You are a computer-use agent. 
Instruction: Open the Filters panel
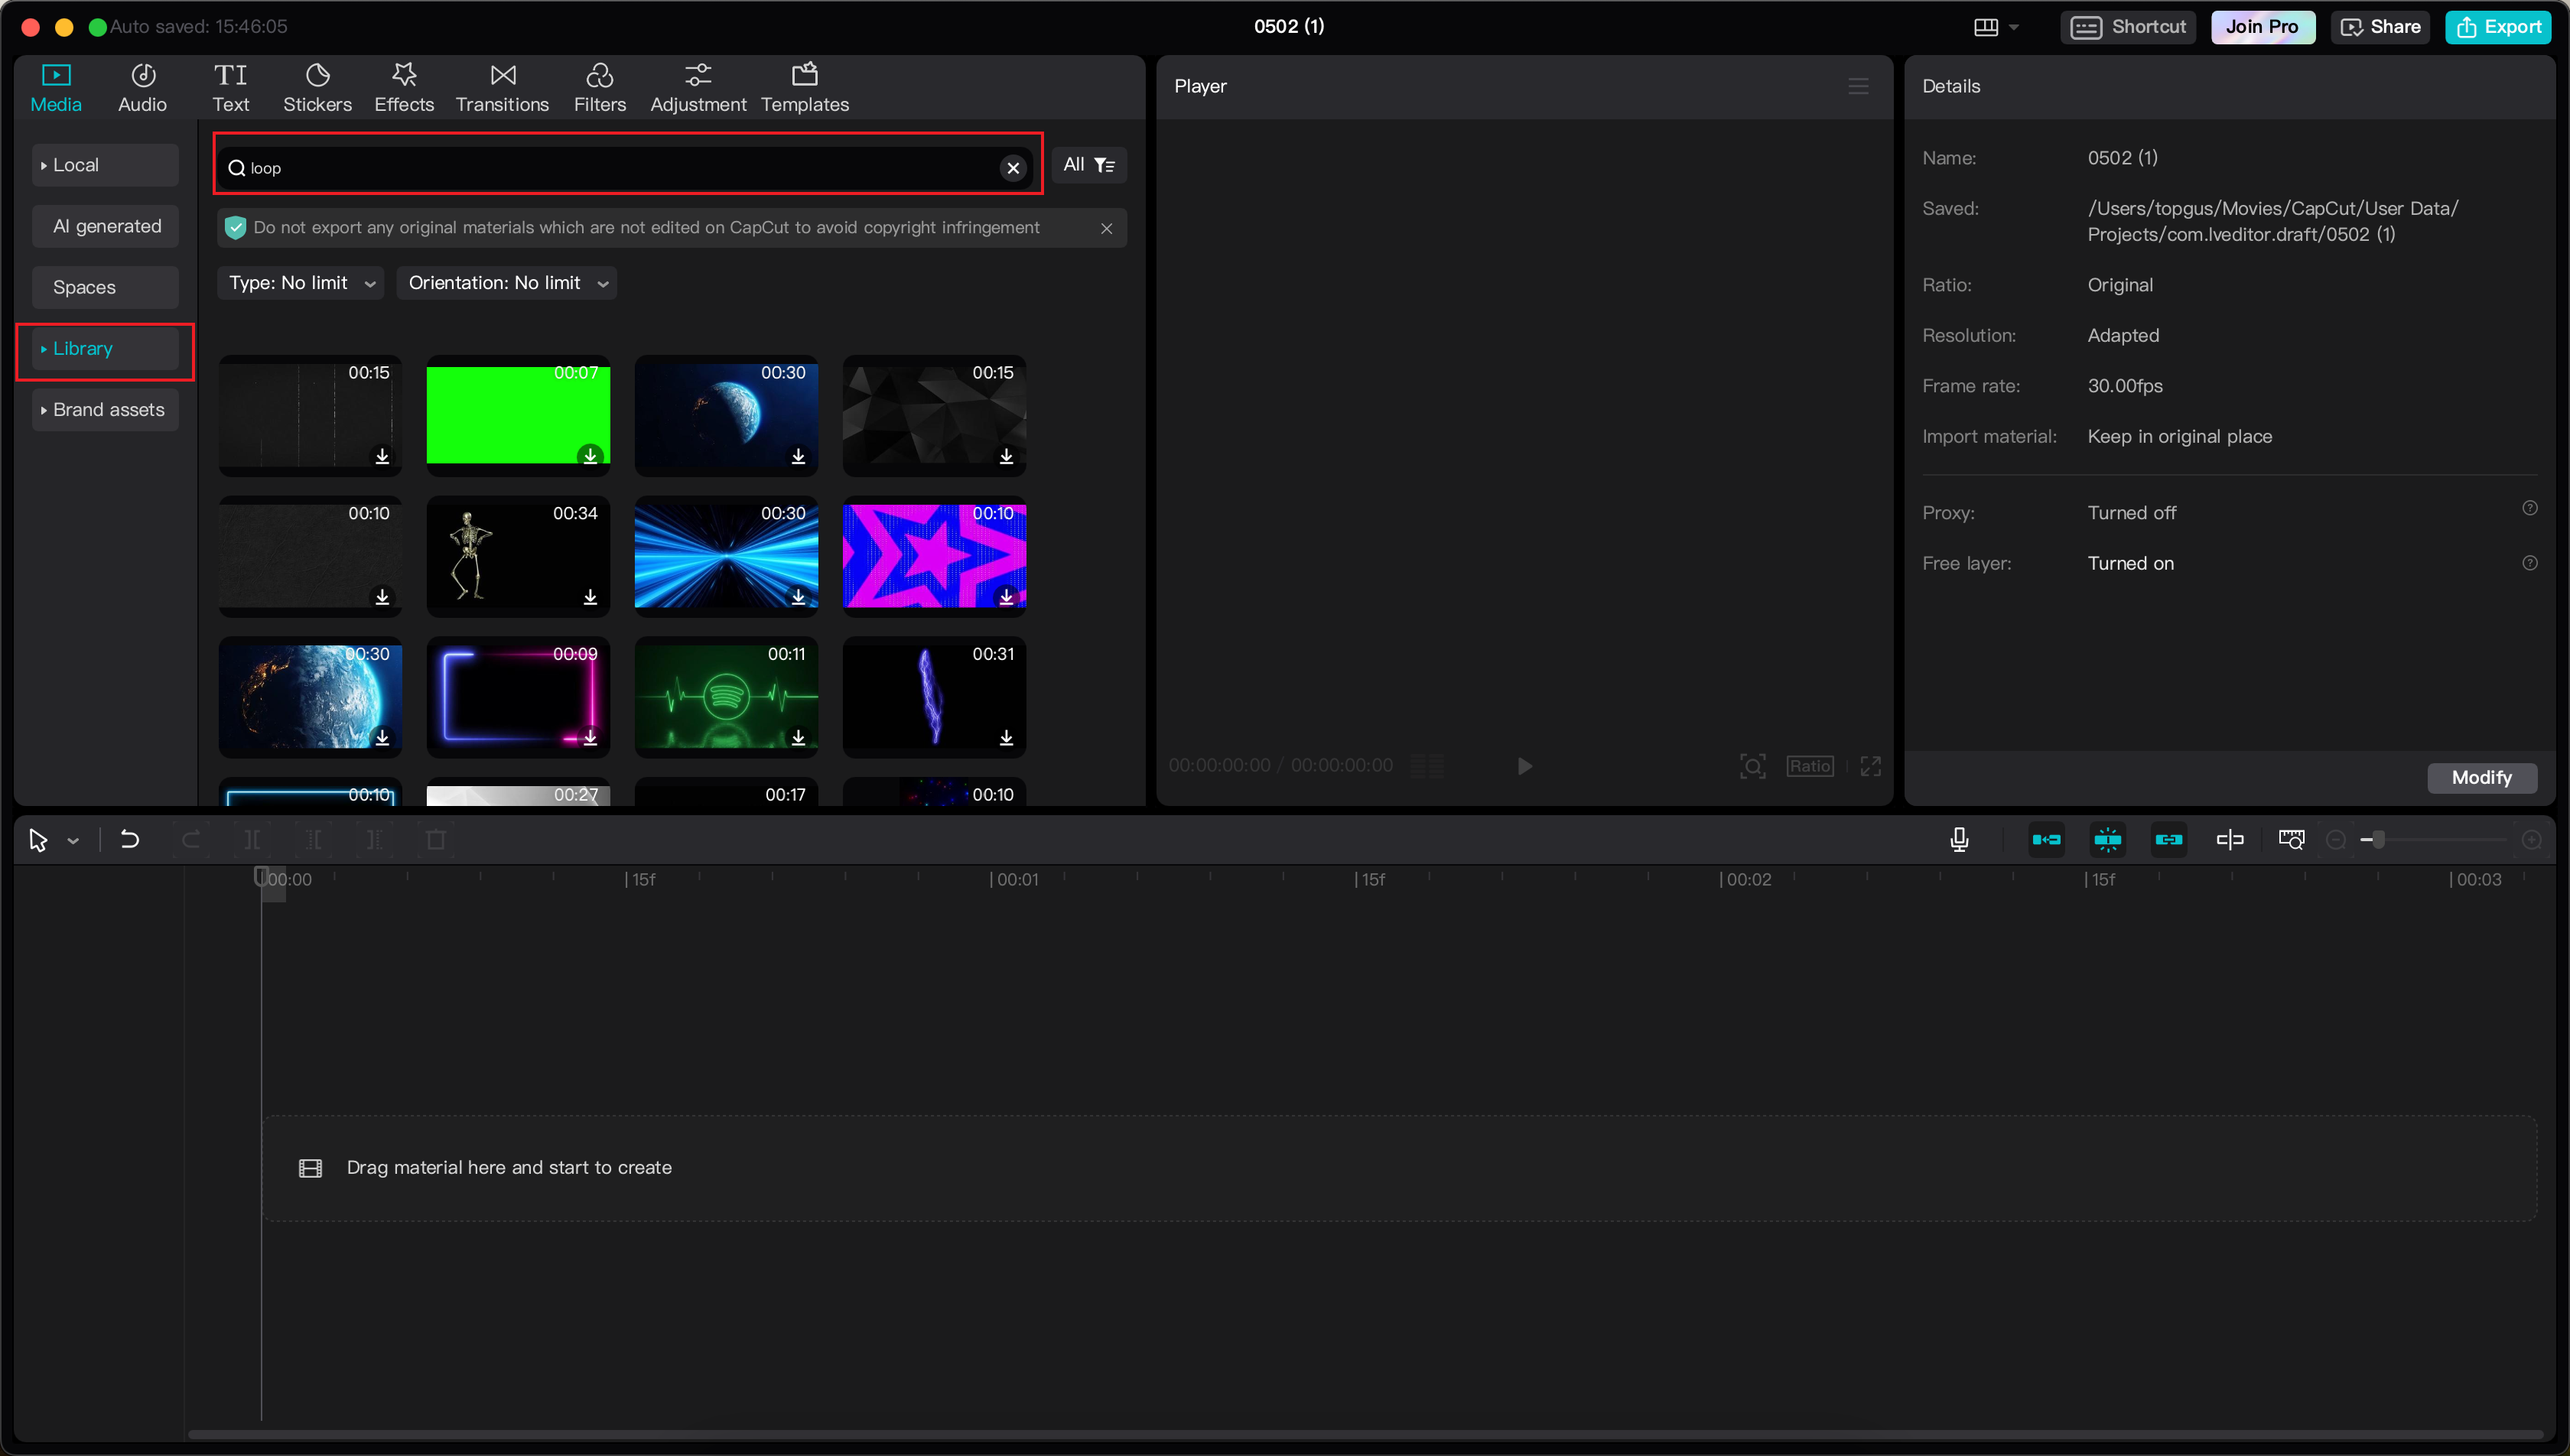click(x=599, y=86)
